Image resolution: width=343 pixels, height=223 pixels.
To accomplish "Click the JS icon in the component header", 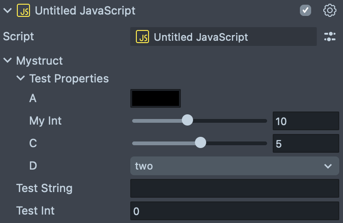I will point(23,10).
